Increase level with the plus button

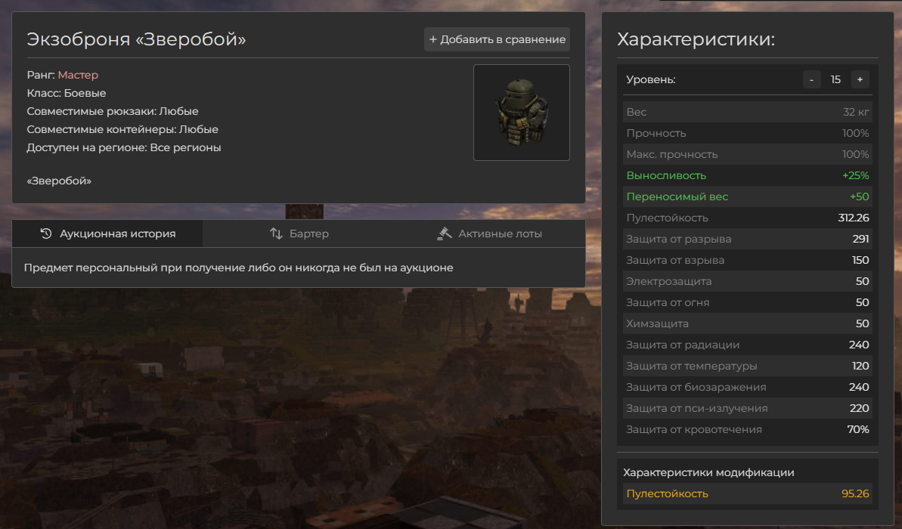(860, 79)
